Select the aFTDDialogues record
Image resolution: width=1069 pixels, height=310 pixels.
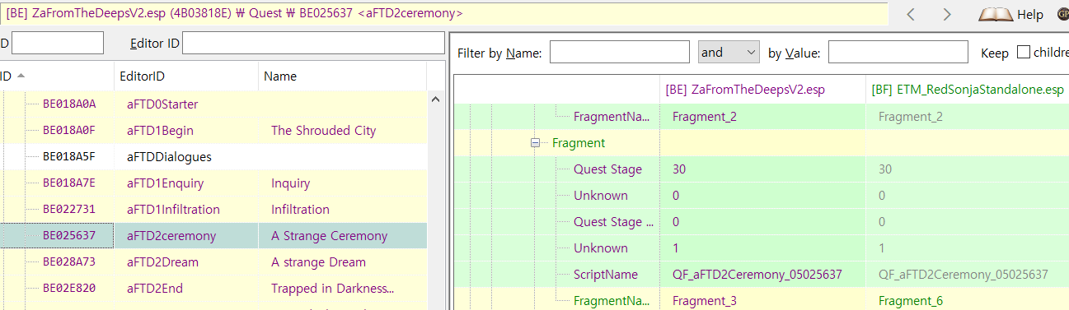pos(213,157)
